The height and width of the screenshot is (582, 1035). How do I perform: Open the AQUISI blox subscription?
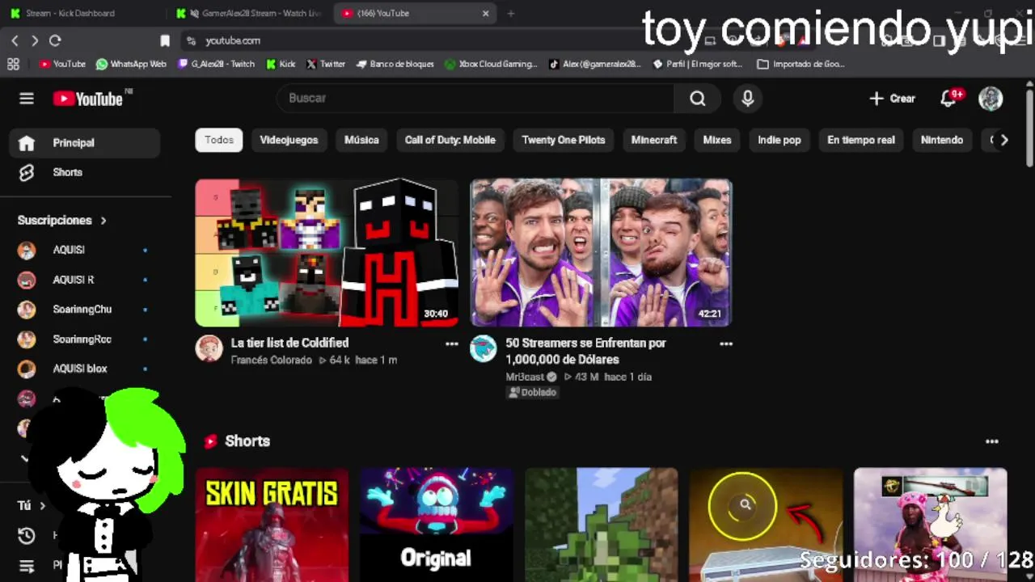85,369
